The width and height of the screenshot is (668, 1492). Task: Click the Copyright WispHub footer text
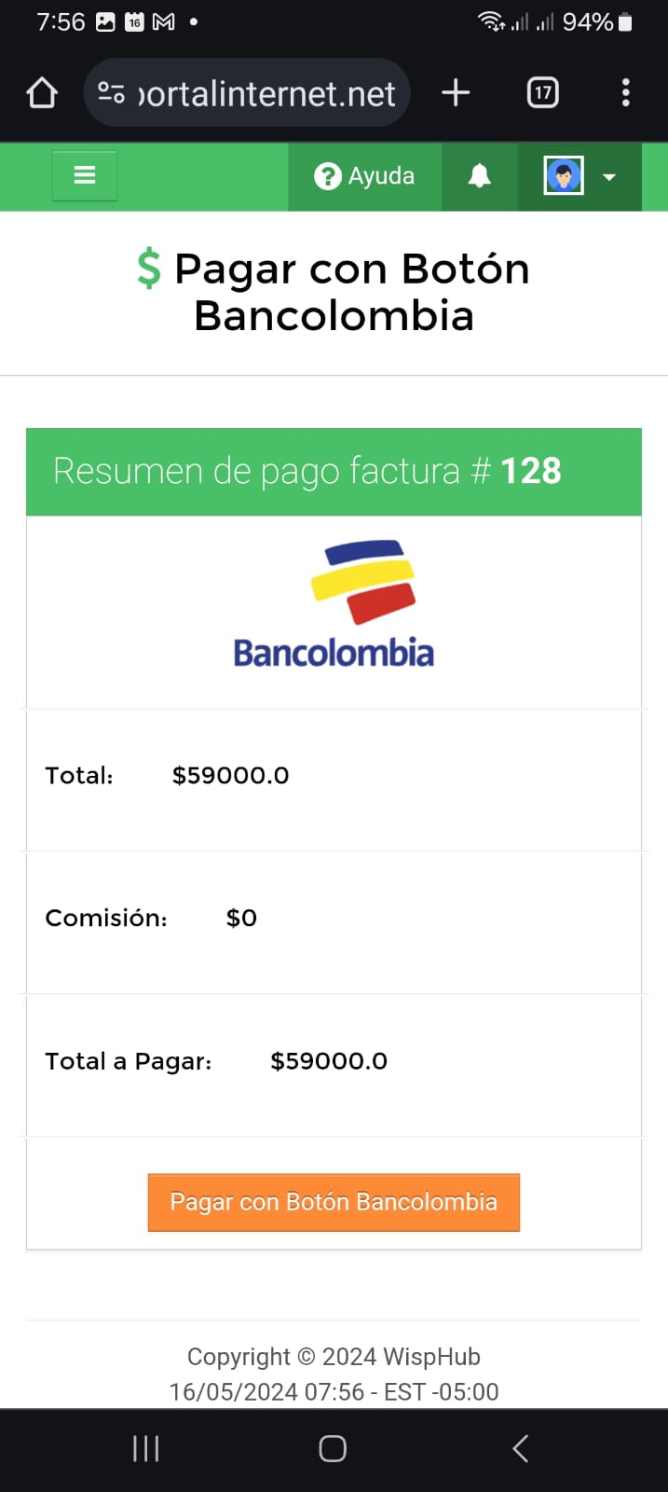click(334, 1357)
